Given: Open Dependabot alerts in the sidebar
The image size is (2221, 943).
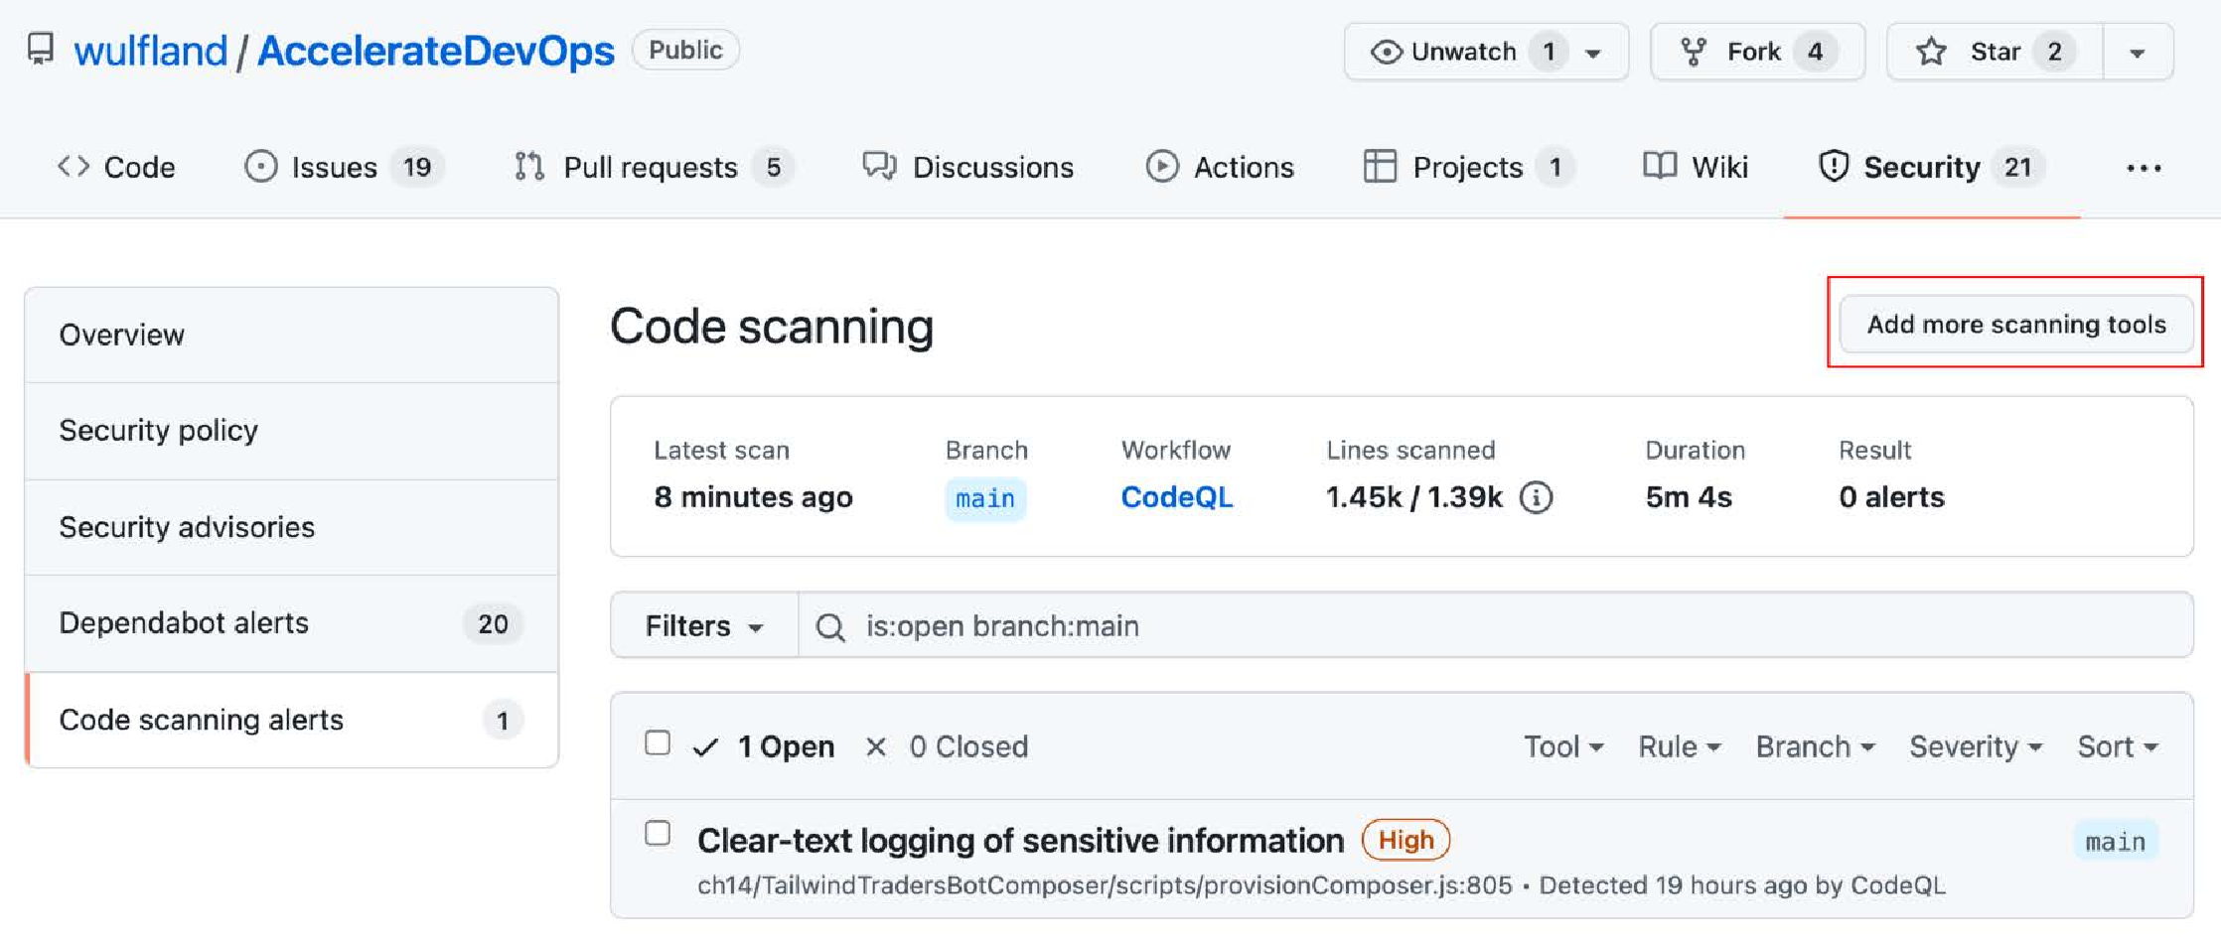Looking at the screenshot, I should coord(291,623).
